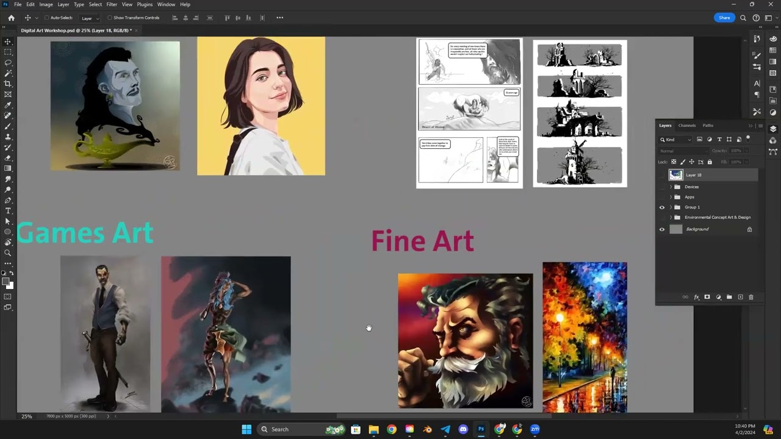The height and width of the screenshot is (439, 781).
Task: Click the 25% zoom level field
Action: pos(27,416)
